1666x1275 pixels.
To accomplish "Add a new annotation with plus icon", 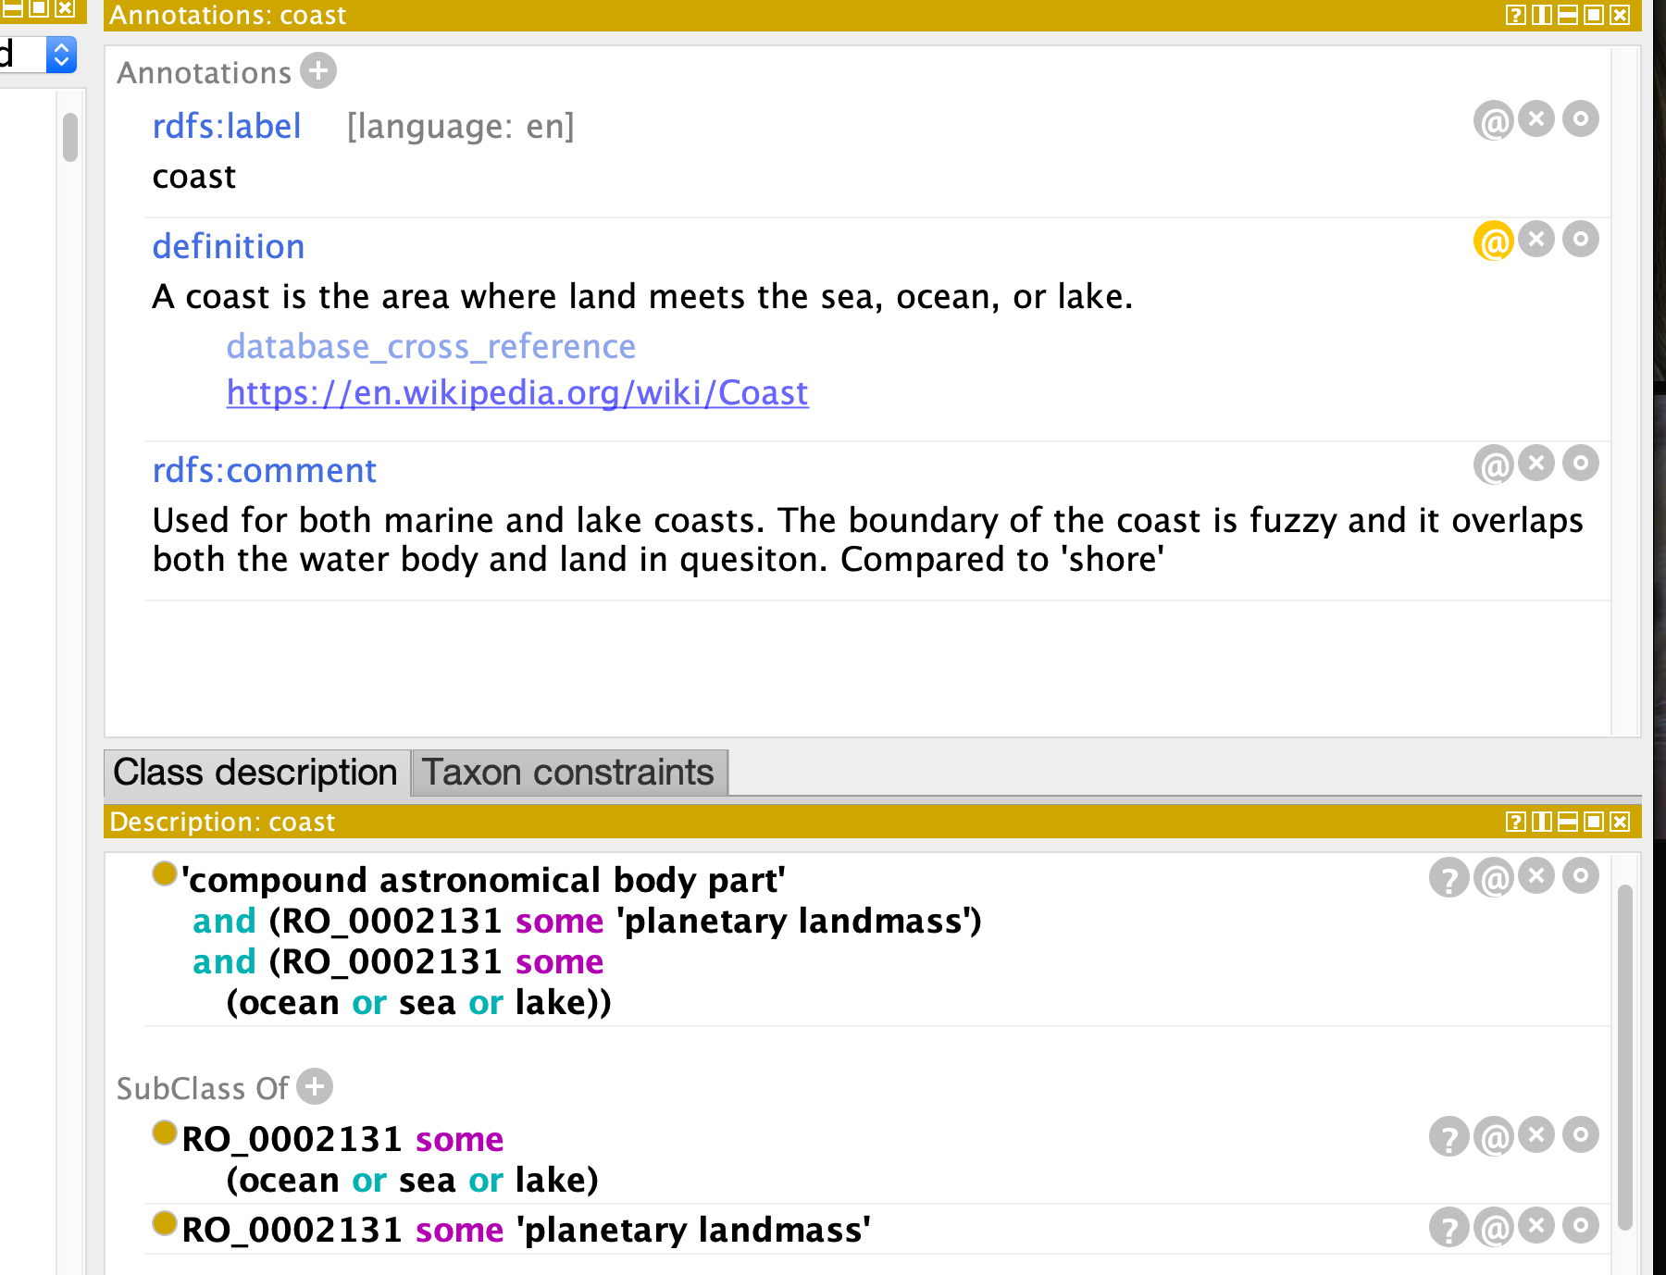I will [318, 71].
